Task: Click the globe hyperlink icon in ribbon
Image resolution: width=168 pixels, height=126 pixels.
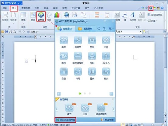Action: [x=67, y=15]
